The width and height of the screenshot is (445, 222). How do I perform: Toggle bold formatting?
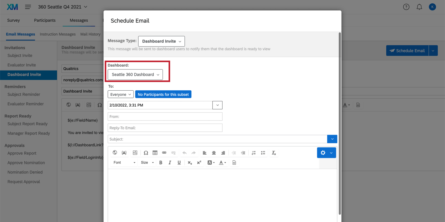point(161,162)
